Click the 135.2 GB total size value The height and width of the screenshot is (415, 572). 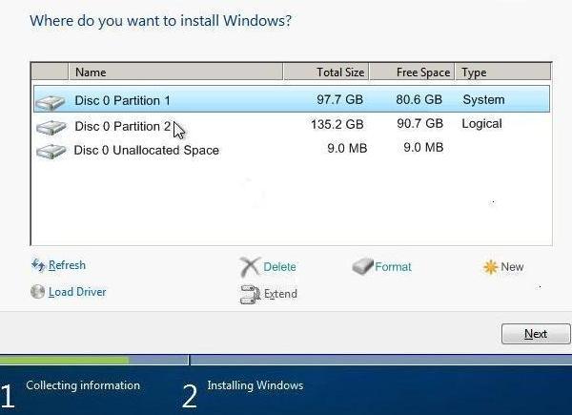coord(337,124)
